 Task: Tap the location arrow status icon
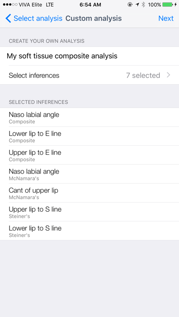(x=137, y=5)
